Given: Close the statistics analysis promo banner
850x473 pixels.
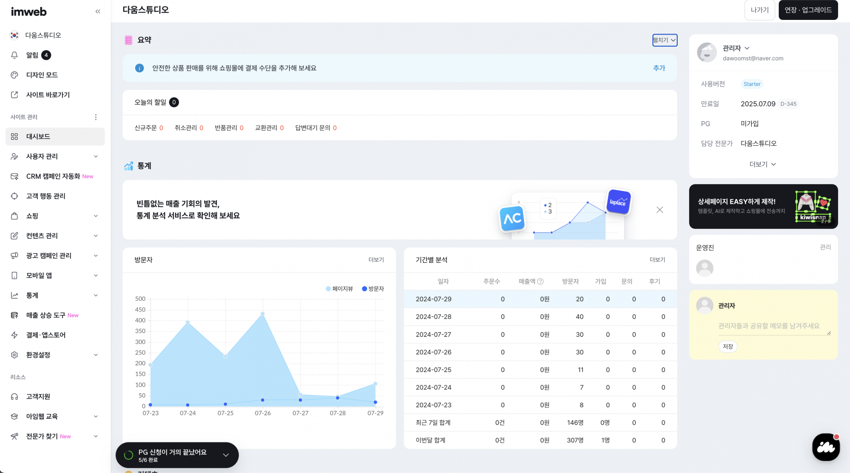Looking at the screenshot, I should click(x=660, y=210).
